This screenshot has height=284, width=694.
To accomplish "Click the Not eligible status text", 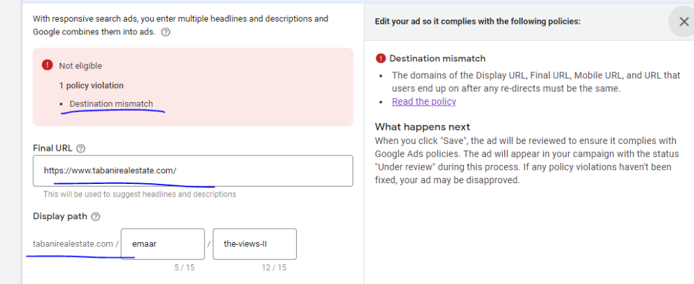I will tap(81, 66).
